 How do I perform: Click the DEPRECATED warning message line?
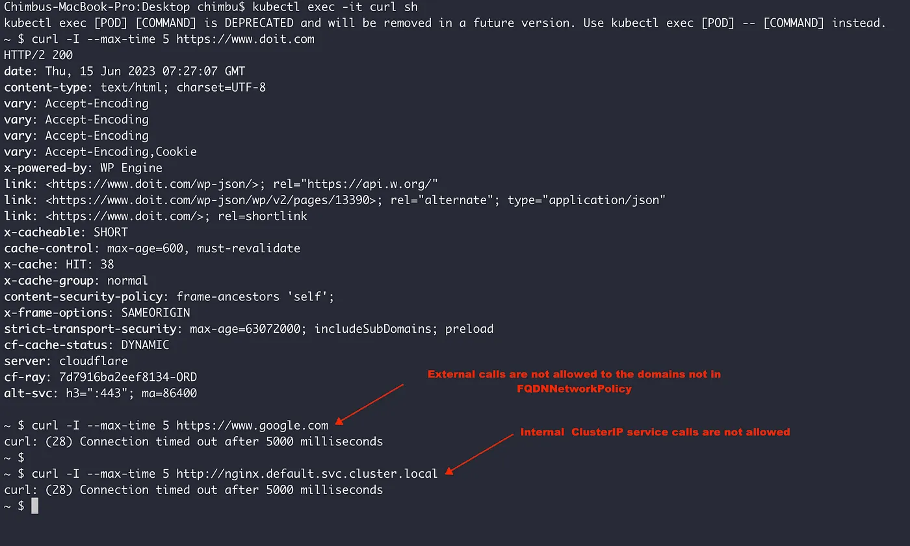pos(445,23)
